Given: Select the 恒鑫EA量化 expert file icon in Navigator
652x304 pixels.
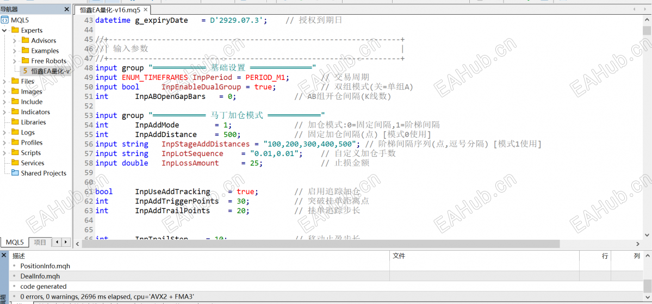Looking at the screenshot, I should (25, 71).
